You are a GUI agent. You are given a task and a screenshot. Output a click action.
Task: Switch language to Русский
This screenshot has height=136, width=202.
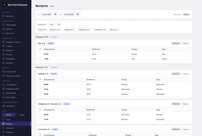[9, 115]
